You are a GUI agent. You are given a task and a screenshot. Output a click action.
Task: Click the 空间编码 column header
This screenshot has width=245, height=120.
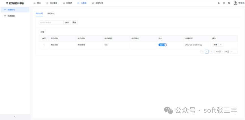116,38
